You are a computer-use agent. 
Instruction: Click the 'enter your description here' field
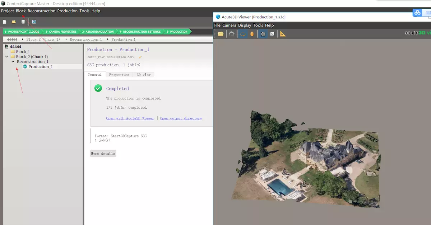click(x=111, y=57)
